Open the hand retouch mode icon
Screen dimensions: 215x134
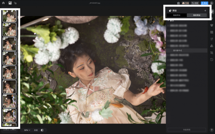[x=15, y=3]
